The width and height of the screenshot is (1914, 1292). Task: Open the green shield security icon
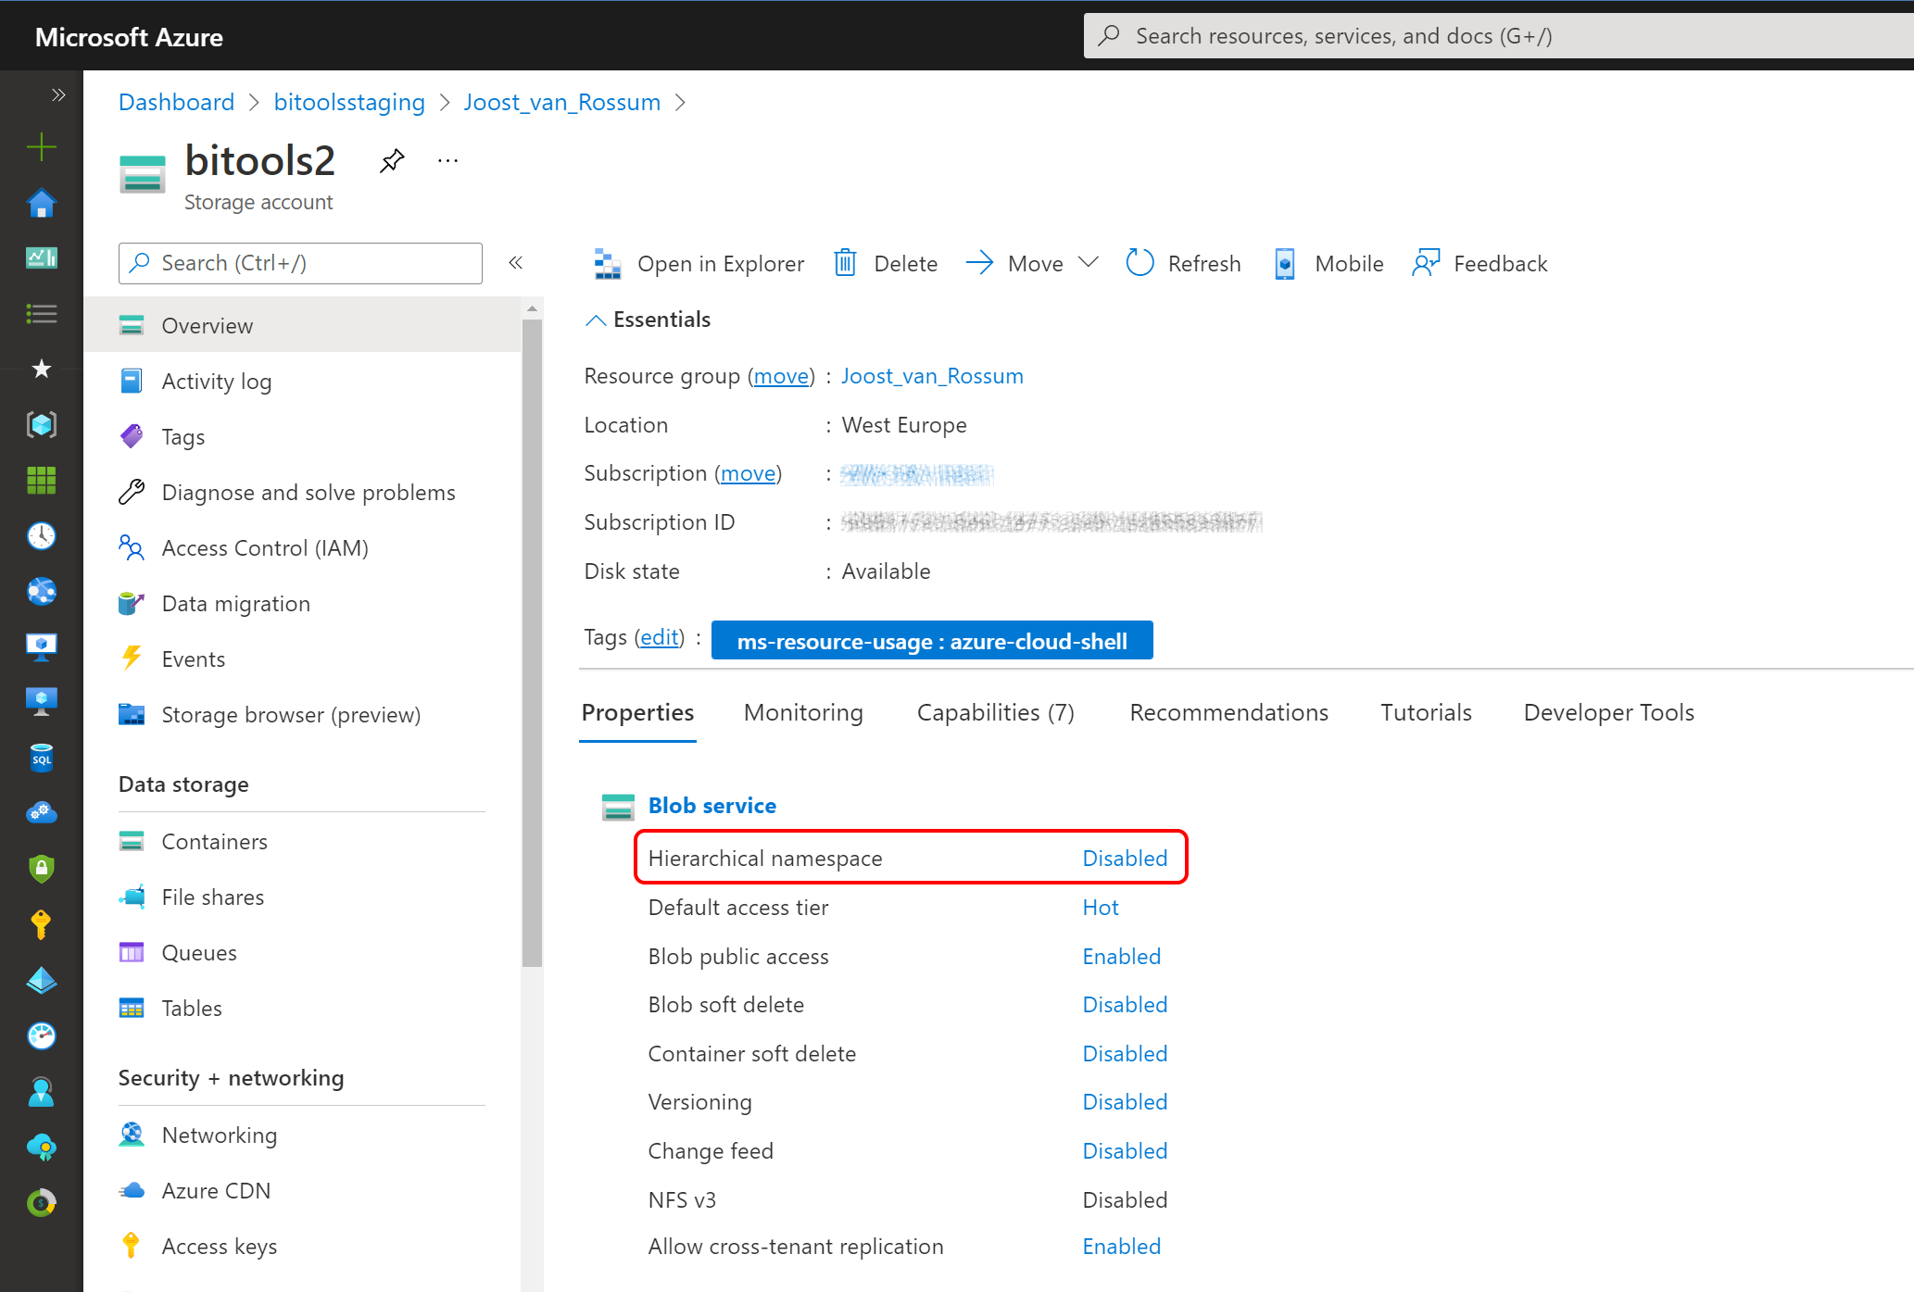42,868
